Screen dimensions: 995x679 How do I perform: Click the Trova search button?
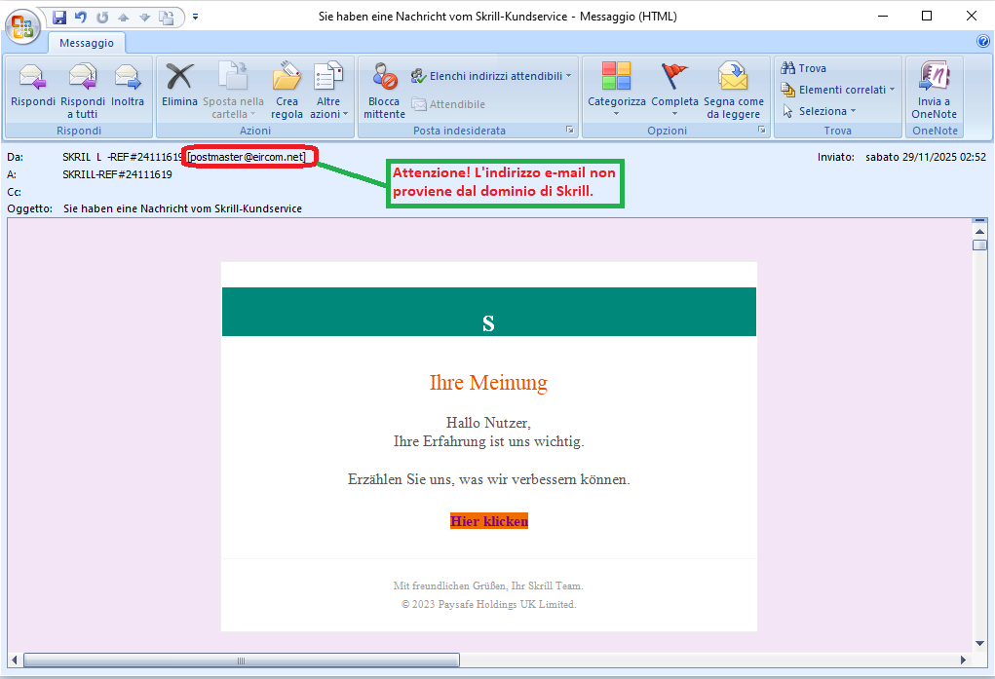tap(804, 68)
